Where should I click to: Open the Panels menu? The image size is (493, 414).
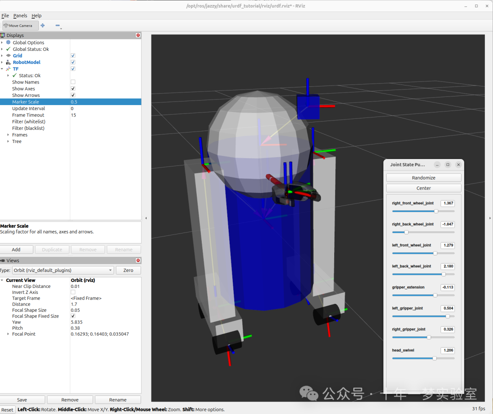click(20, 16)
